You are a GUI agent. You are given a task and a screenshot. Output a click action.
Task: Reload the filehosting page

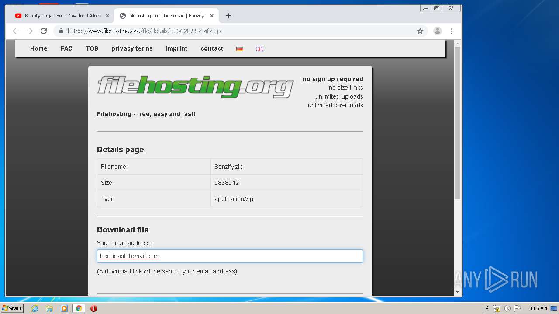pyautogui.click(x=44, y=31)
